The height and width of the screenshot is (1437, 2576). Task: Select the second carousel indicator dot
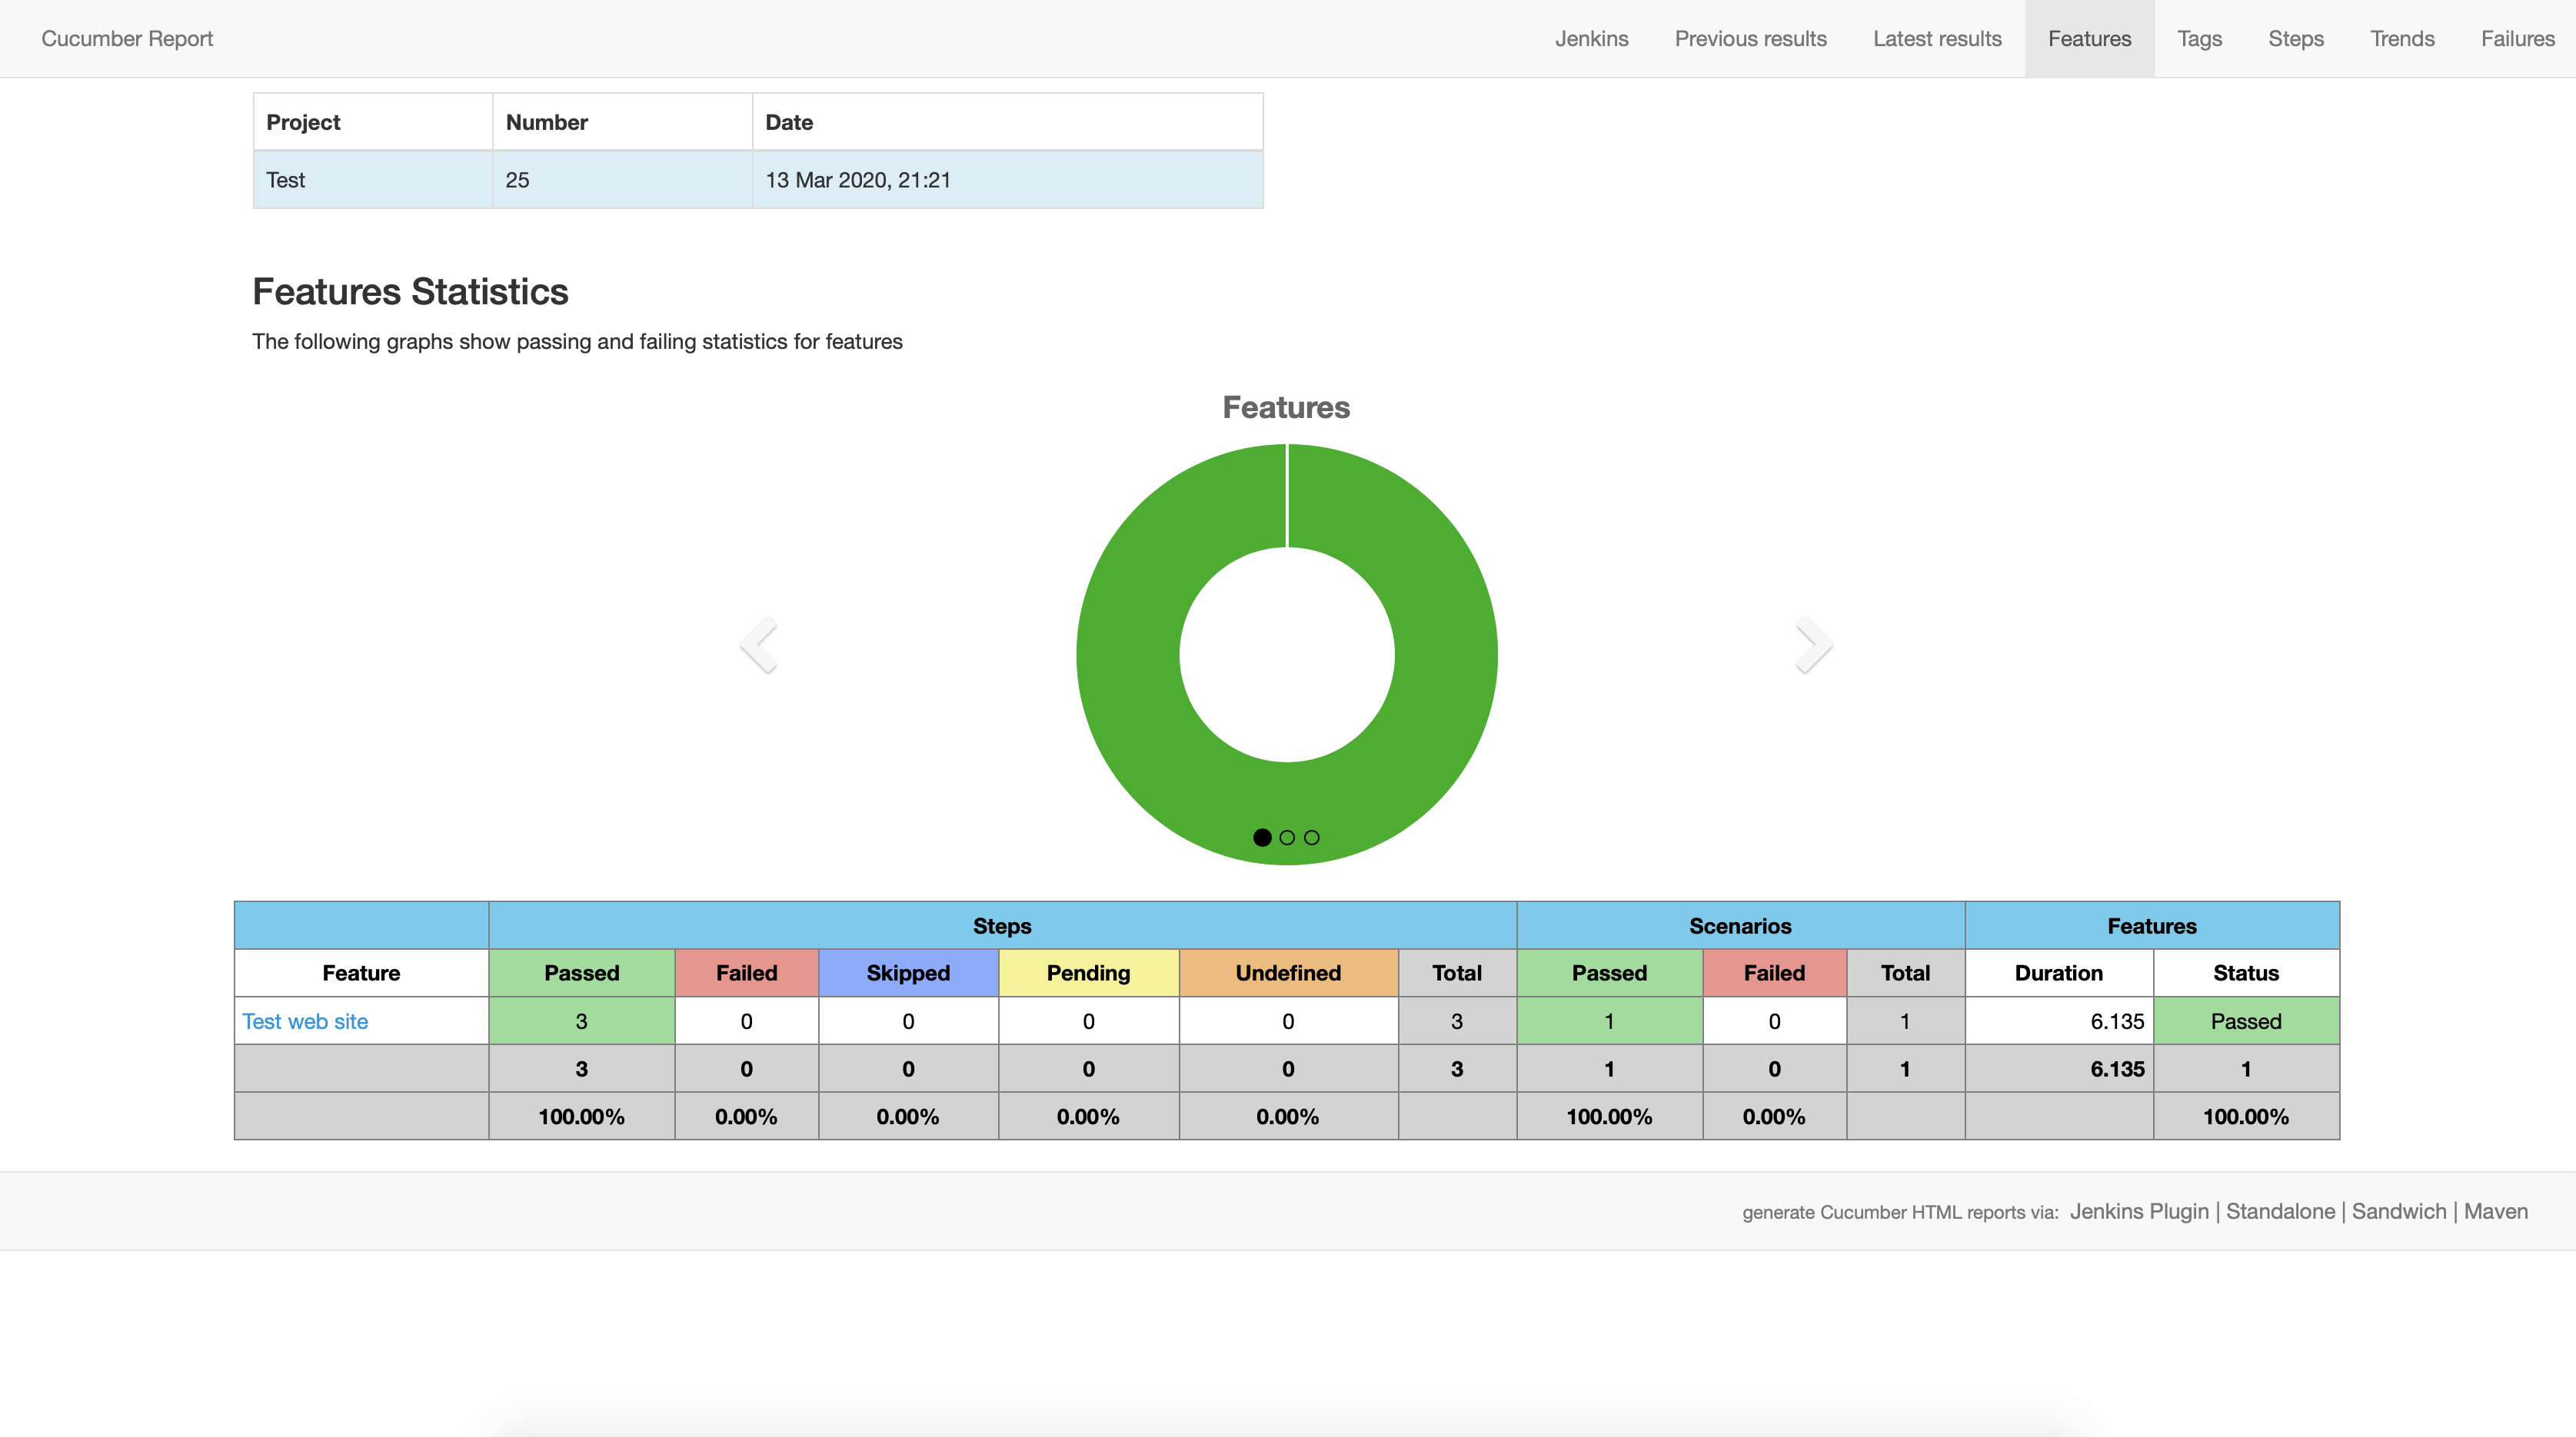tap(1287, 838)
